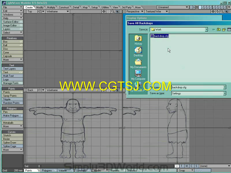Viewport: 231px width, 173px height.
Task: Open the Numeric panel
Action: [117, 170]
